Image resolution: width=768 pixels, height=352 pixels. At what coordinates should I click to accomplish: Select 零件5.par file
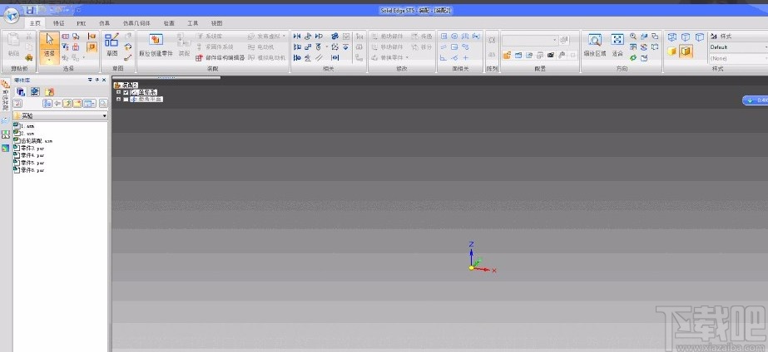[29, 163]
